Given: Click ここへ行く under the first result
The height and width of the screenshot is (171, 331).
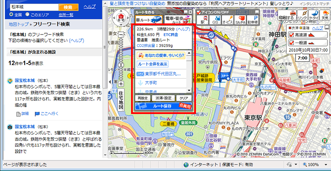Looking at the screenshot, I should (47, 114).
